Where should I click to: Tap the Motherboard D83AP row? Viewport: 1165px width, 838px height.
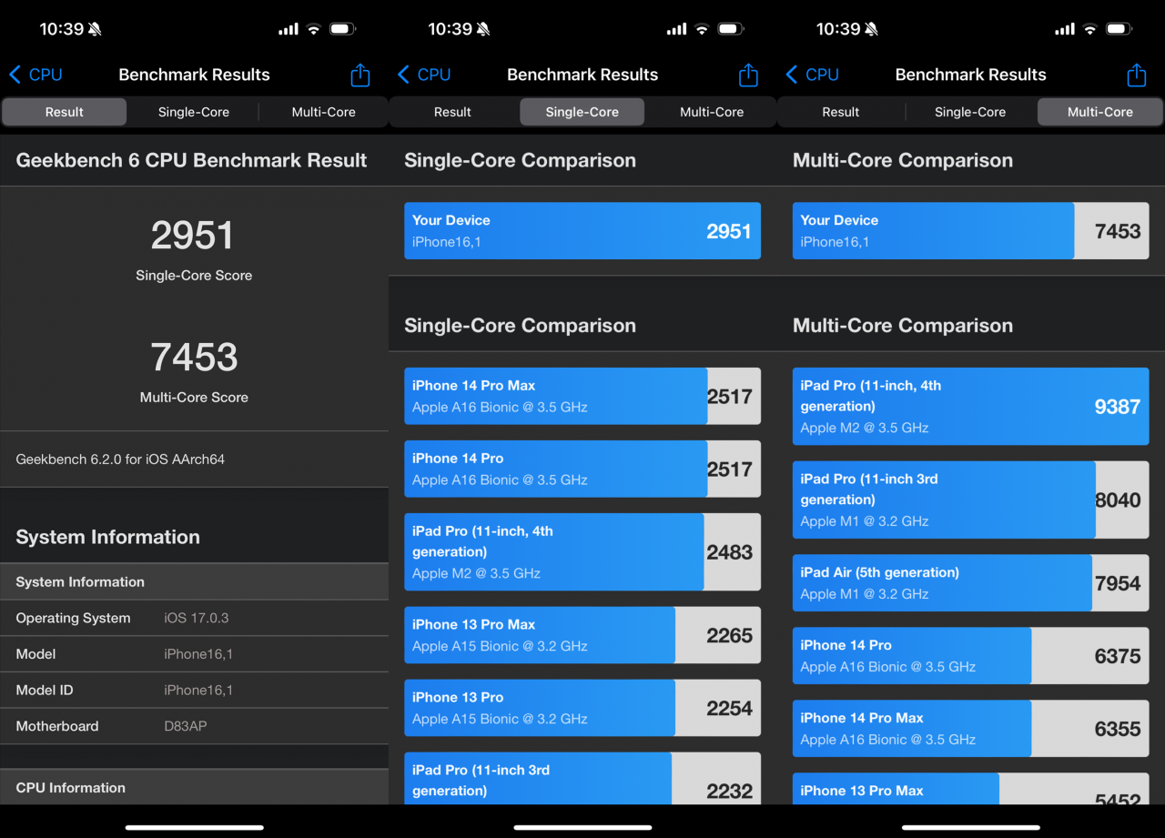[194, 726]
